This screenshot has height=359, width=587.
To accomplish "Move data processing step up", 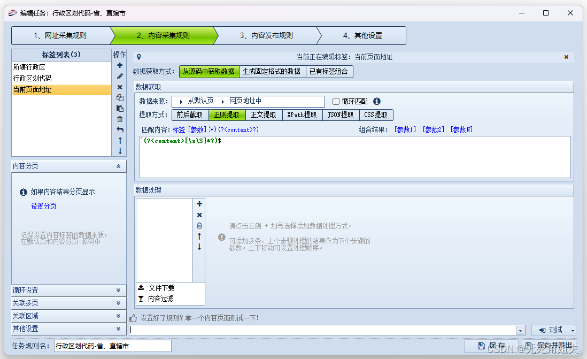I will (x=199, y=236).
